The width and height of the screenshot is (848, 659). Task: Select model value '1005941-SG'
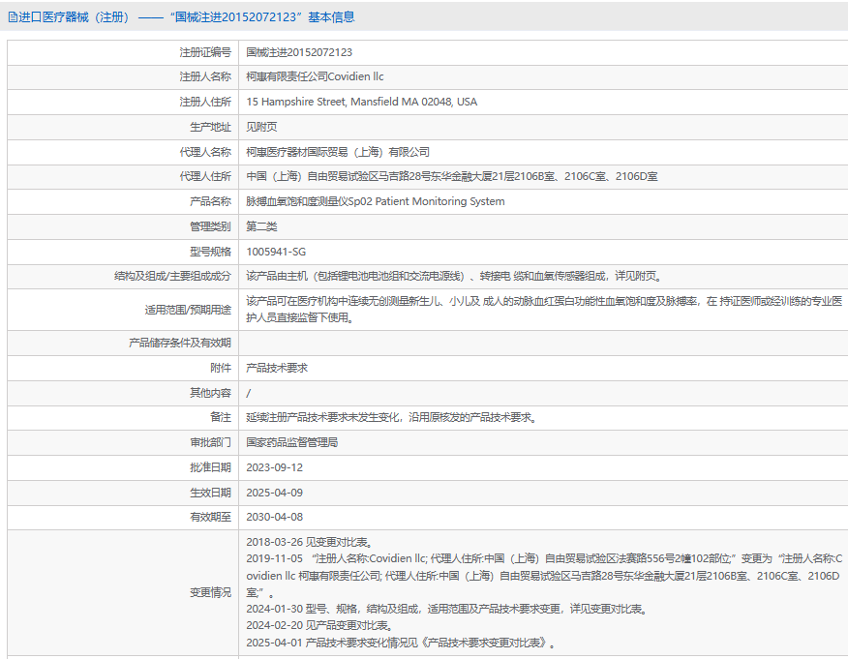276,252
